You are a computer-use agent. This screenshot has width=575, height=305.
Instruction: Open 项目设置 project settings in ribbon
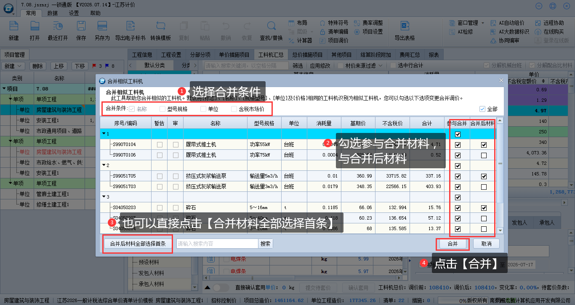369,32
